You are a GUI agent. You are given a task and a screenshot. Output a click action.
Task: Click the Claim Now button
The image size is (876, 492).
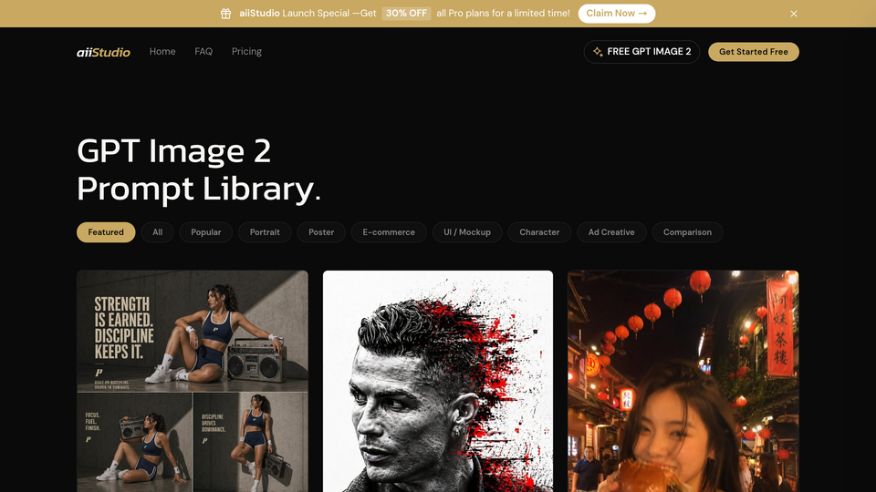click(x=616, y=14)
